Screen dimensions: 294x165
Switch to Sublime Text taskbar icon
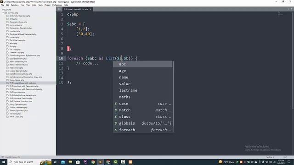100,162
